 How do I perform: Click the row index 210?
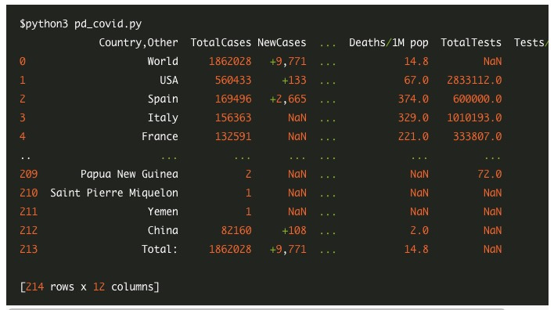(x=29, y=193)
